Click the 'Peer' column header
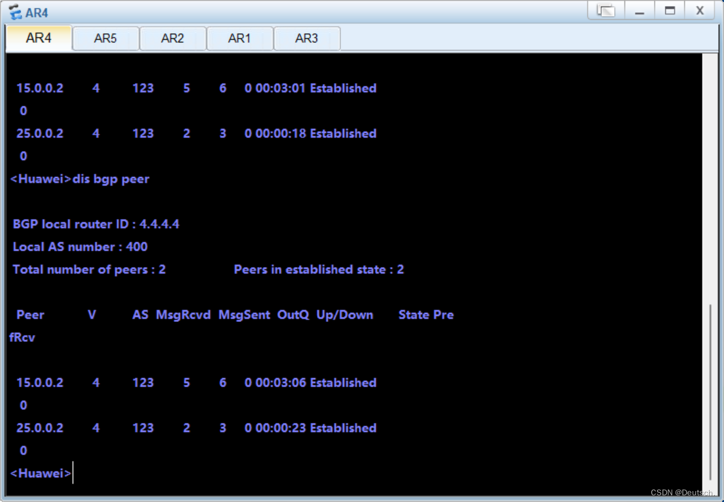The image size is (724, 502). point(30,315)
